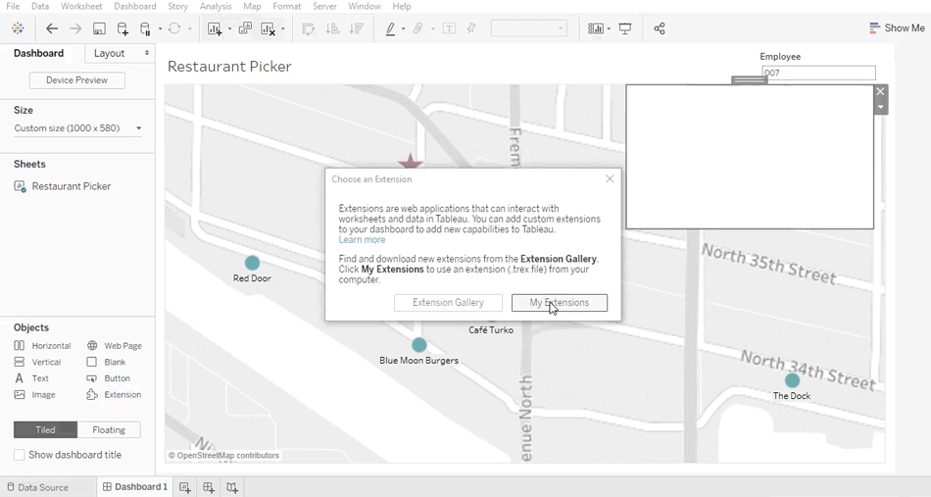Click the Share workbook icon
The image size is (931, 497).
660,29
